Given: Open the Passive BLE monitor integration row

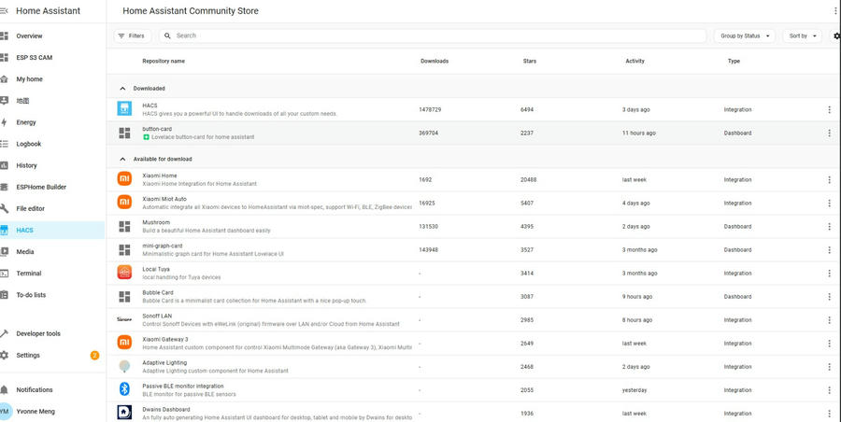Looking at the screenshot, I should 474,390.
